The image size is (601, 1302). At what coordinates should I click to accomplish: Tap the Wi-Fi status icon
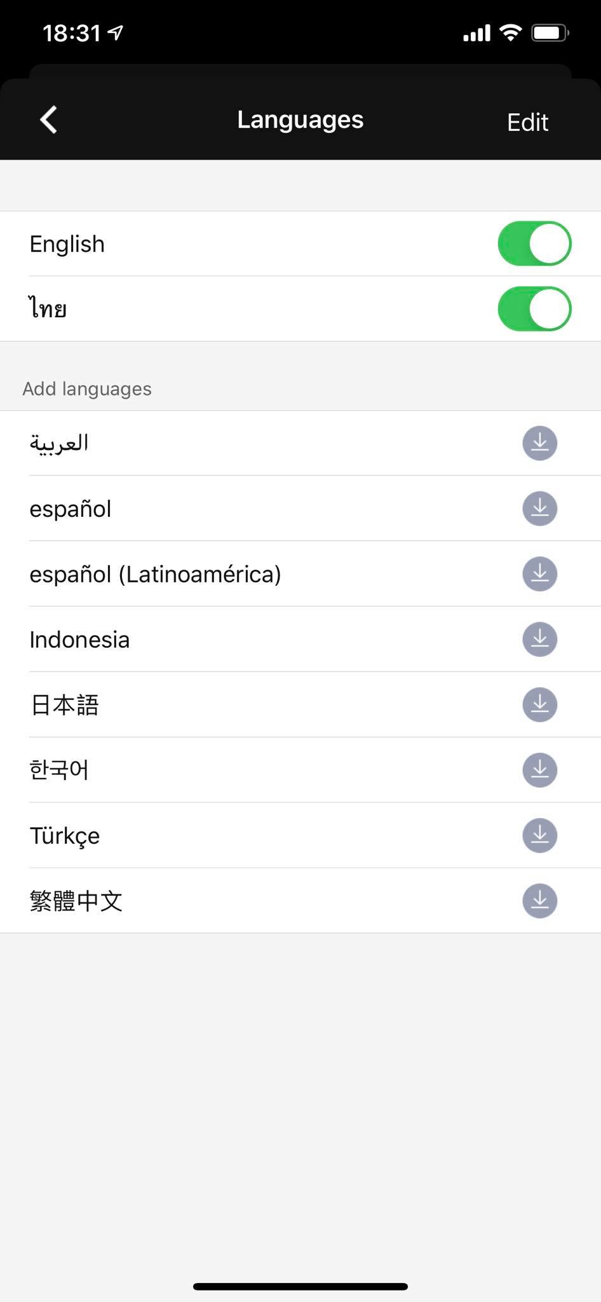tap(510, 32)
